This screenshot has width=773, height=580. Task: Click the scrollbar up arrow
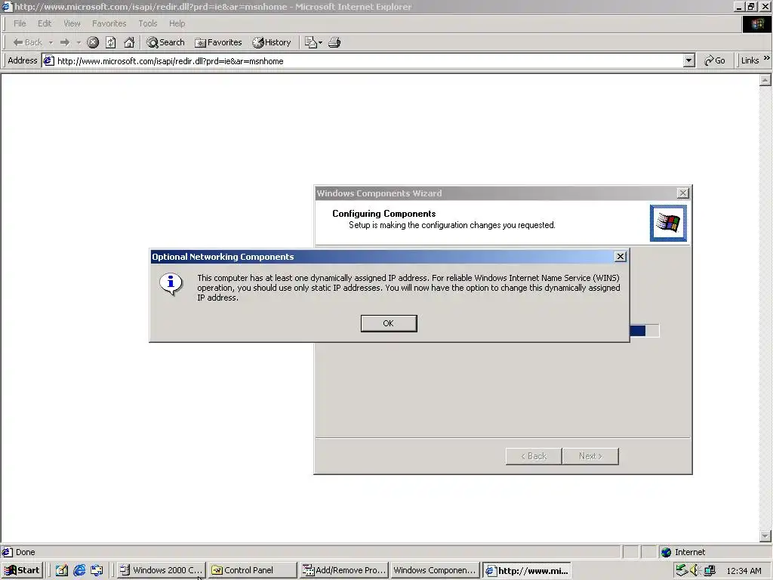[x=765, y=80]
